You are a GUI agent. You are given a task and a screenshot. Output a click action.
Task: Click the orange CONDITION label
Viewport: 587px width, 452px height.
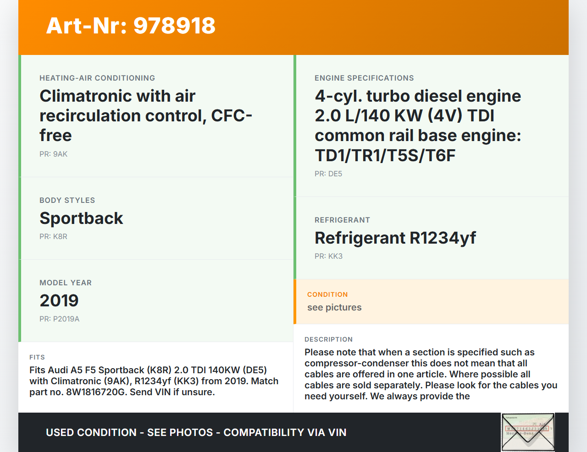coord(327,294)
